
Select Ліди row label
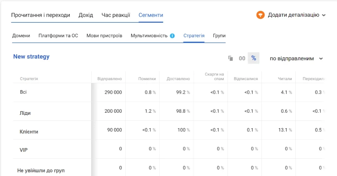(x=25, y=113)
